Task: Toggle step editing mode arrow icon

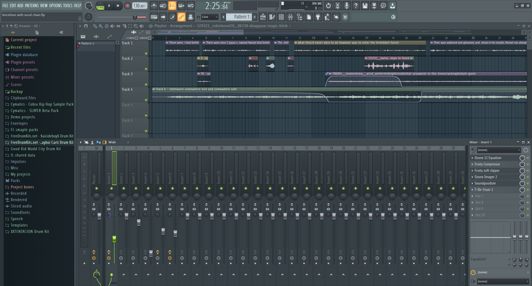Action: coord(163,17)
